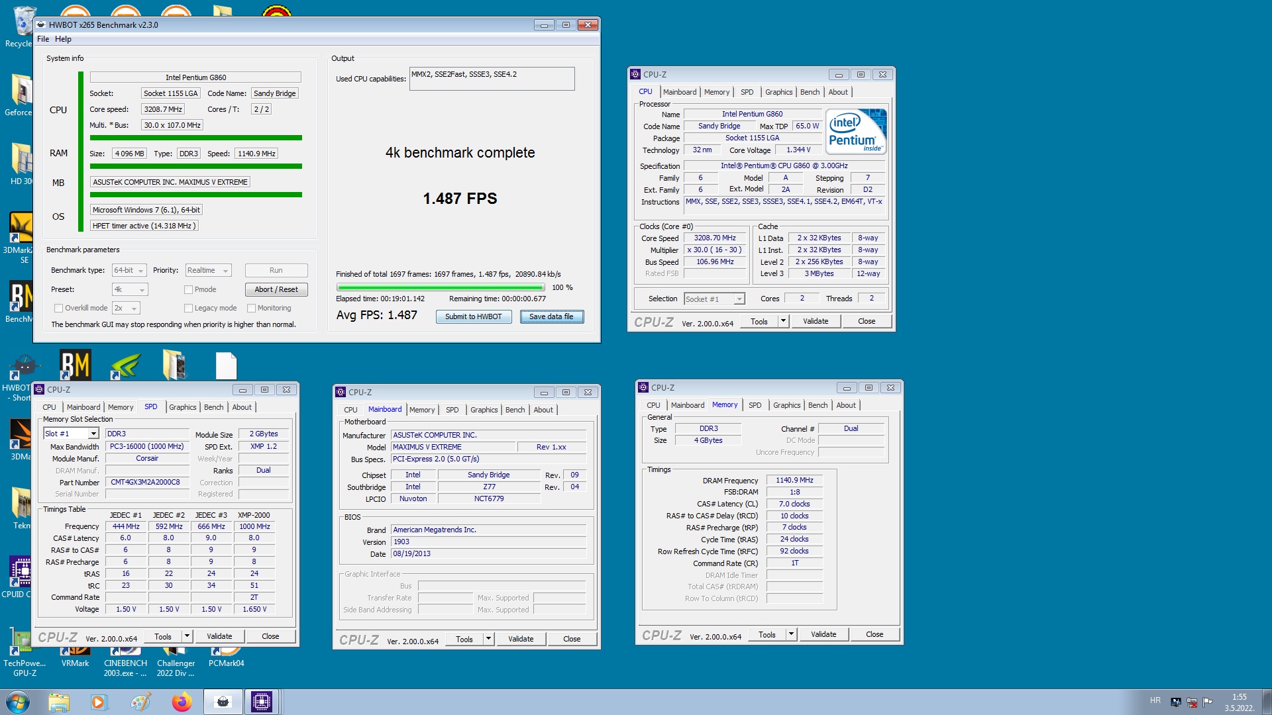The width and height of the screenshot is (1272, 715).
Task: Click the HR language indicator in tray
Action: click(x=1155, y=700)
